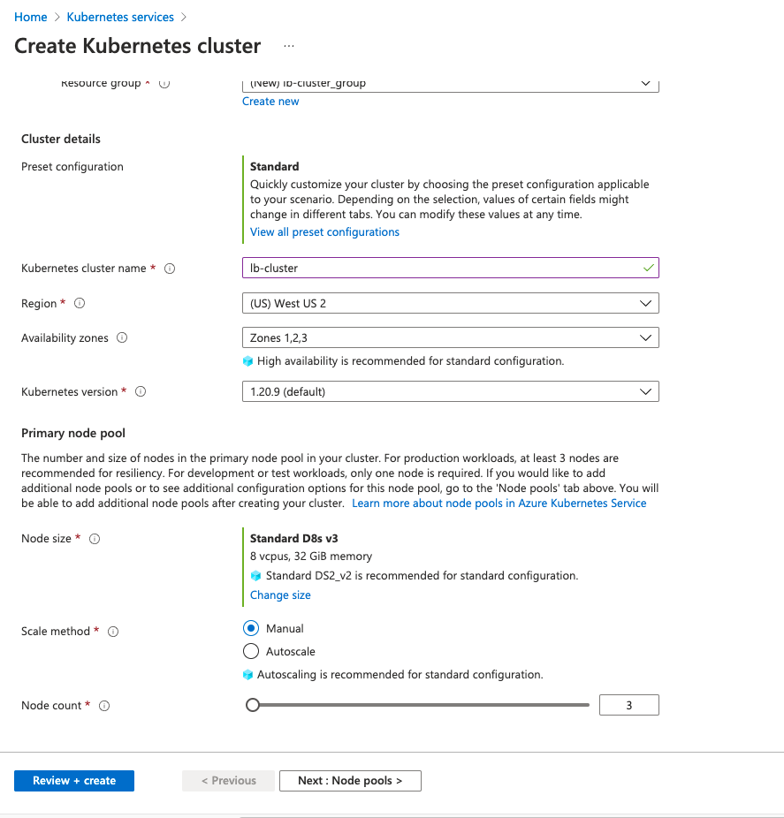Viewport: 784px width, 818px height.
Task: Navigate to Kubernetes services breadcrumb
Action: click(x=120, y=17)
